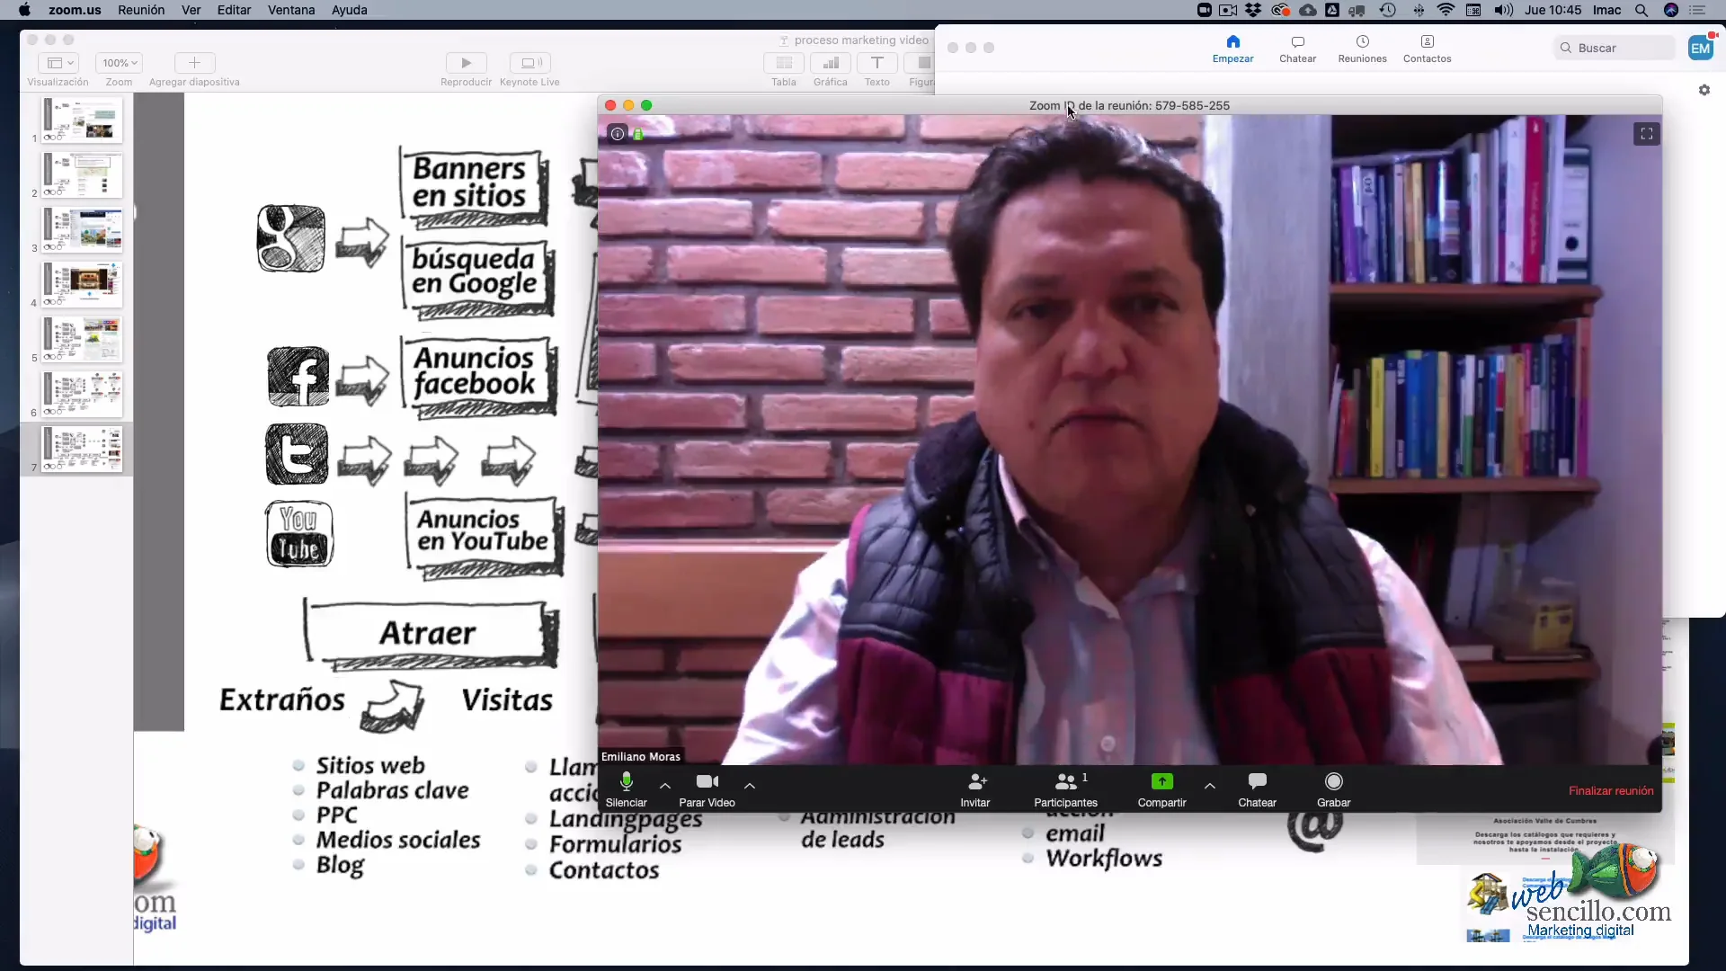
Task: Open the Contactos tab
Action: (1427, 49)
